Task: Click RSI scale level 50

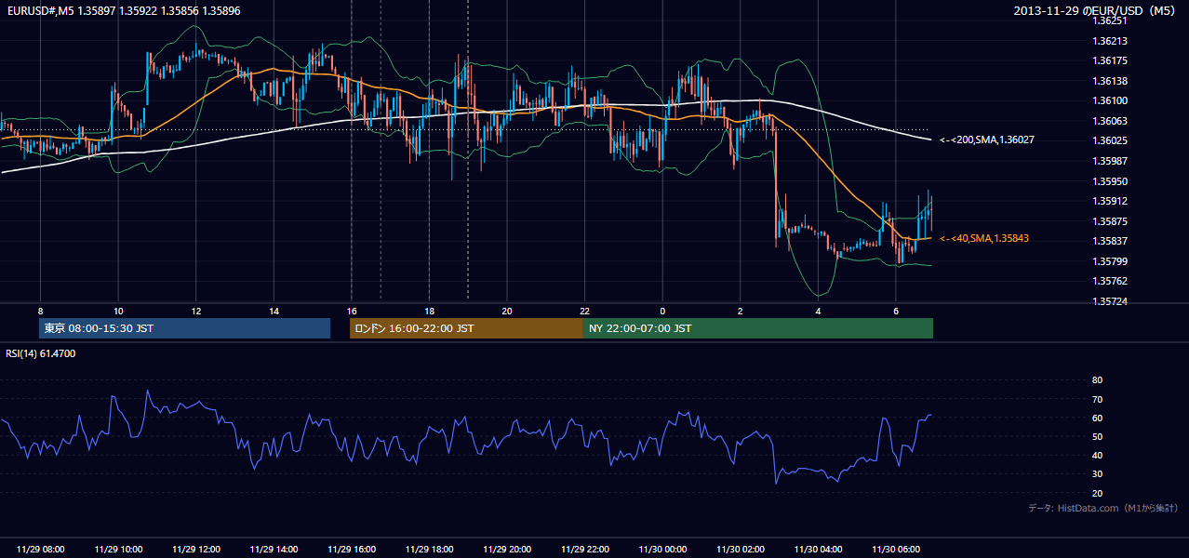Action: point(1097,436)
